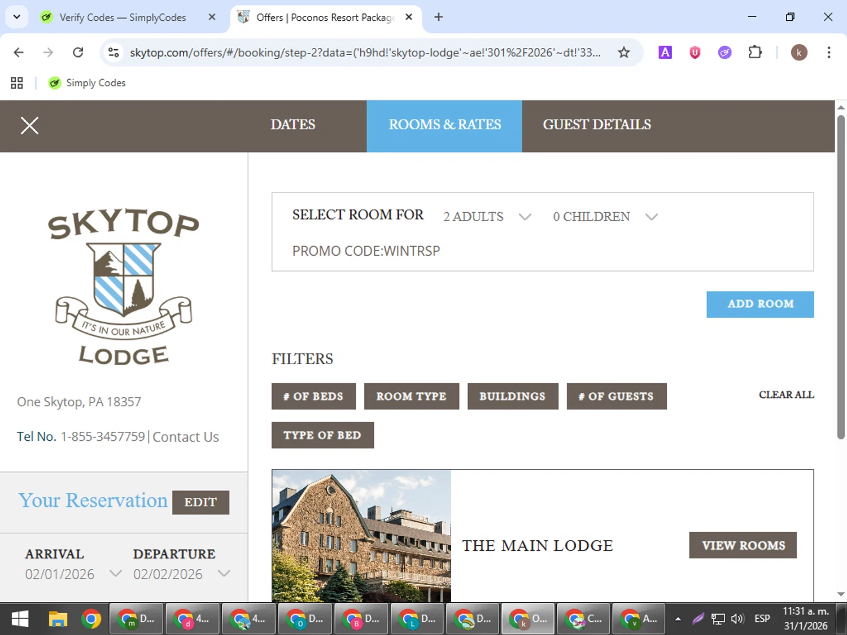Click the browser forward arrow
Image resolution: width=847 pixels, height=635 pixels.
pos(48,52)
